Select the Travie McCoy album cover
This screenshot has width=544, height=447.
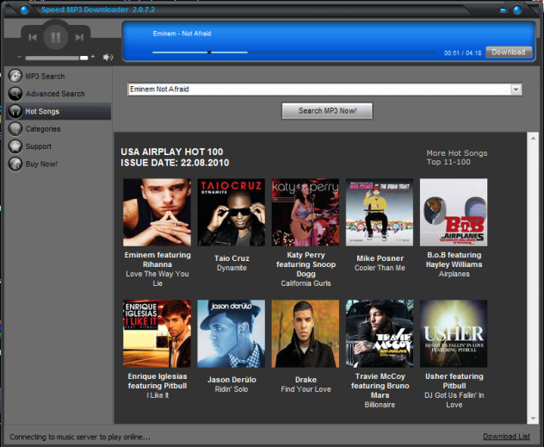[x=380, y=333]
